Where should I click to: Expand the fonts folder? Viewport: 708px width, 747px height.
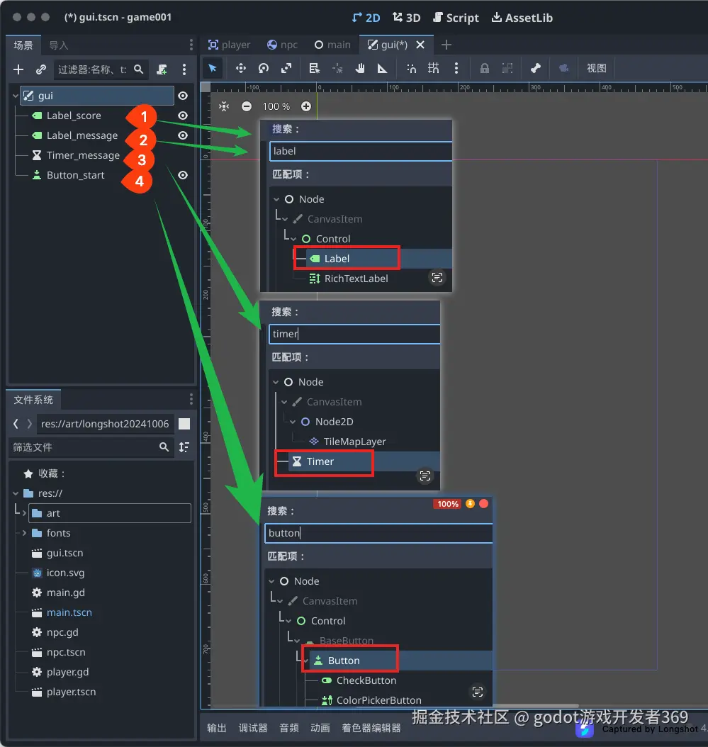click(24, 533)
